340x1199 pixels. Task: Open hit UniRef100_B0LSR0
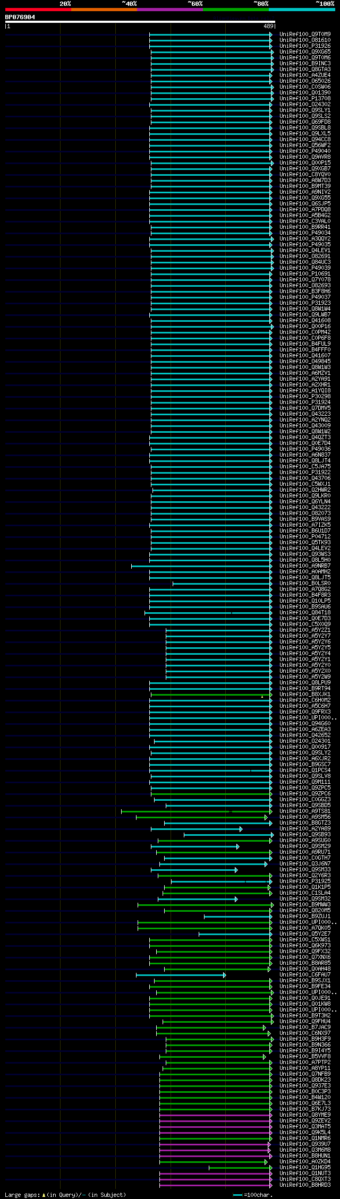[305, 584]
